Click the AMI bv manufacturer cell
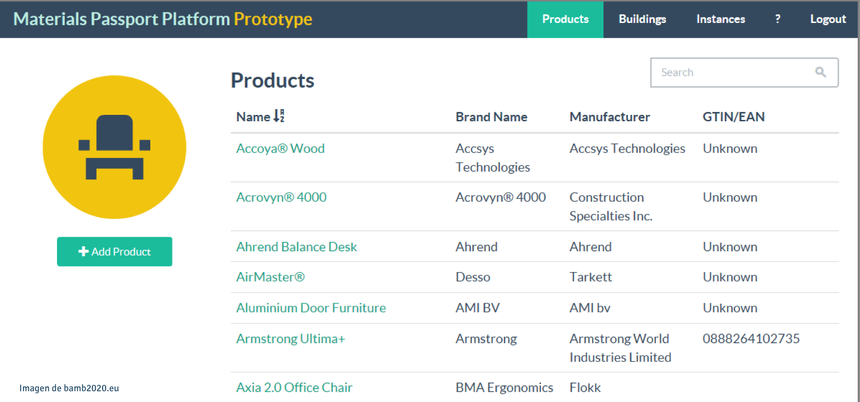This screenshot has height=402, width=860. coord(590,308)
